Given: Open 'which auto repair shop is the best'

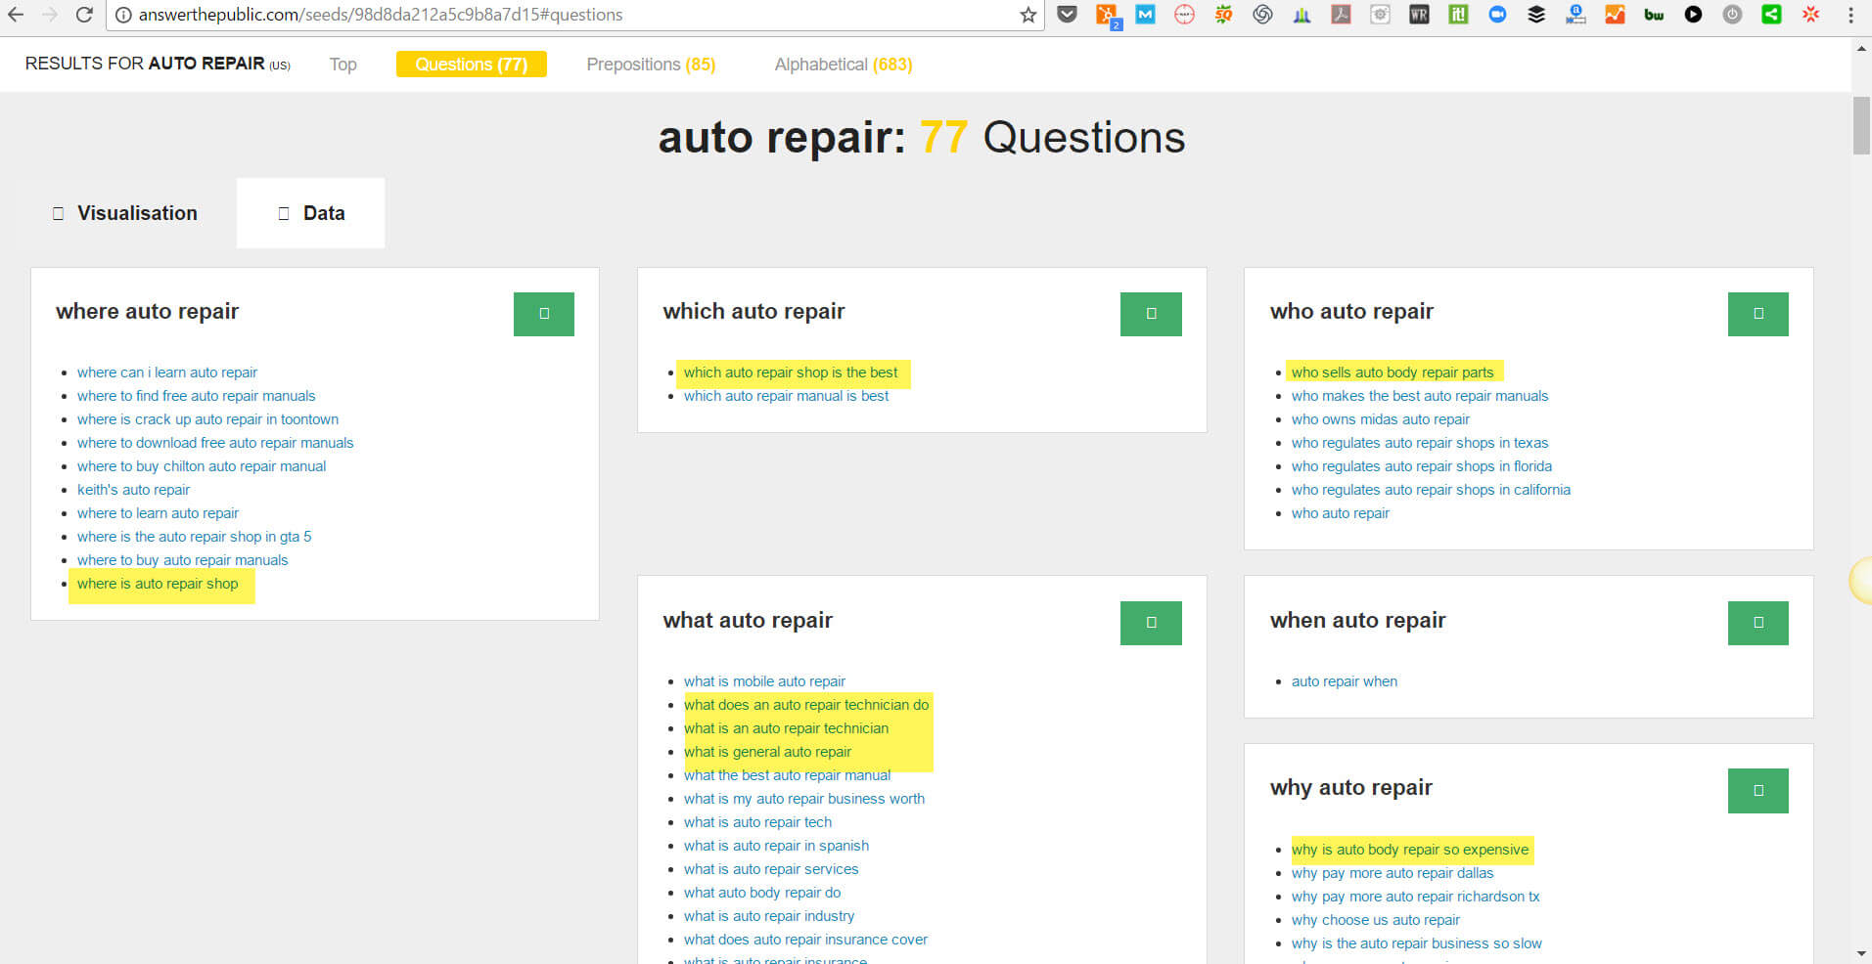Looking at the screenshot, I should (x=791, y=372).
